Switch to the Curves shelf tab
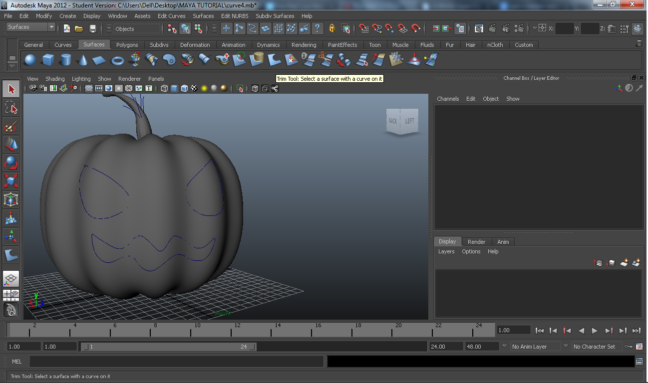This screenshot has width=648, height=383. click(63, 45)
